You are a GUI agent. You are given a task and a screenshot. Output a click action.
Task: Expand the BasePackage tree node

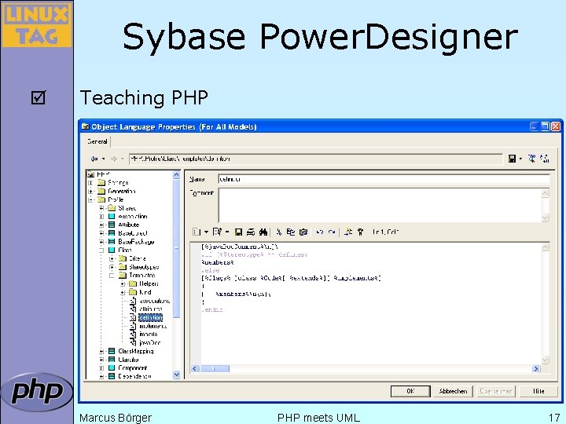(x=101, y=242)
